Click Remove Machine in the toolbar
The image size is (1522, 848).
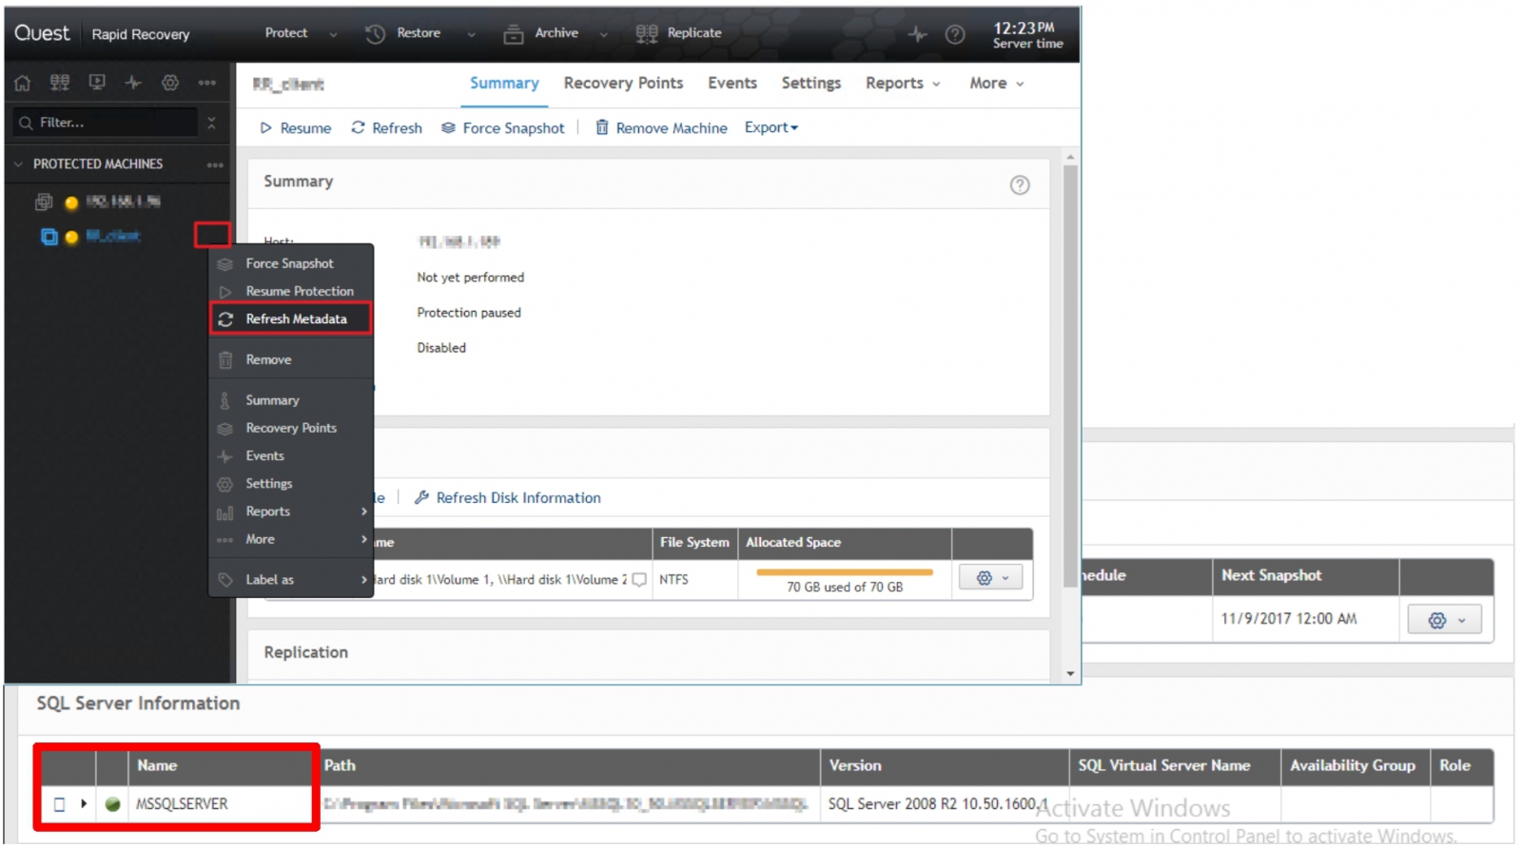pos(661,128)
